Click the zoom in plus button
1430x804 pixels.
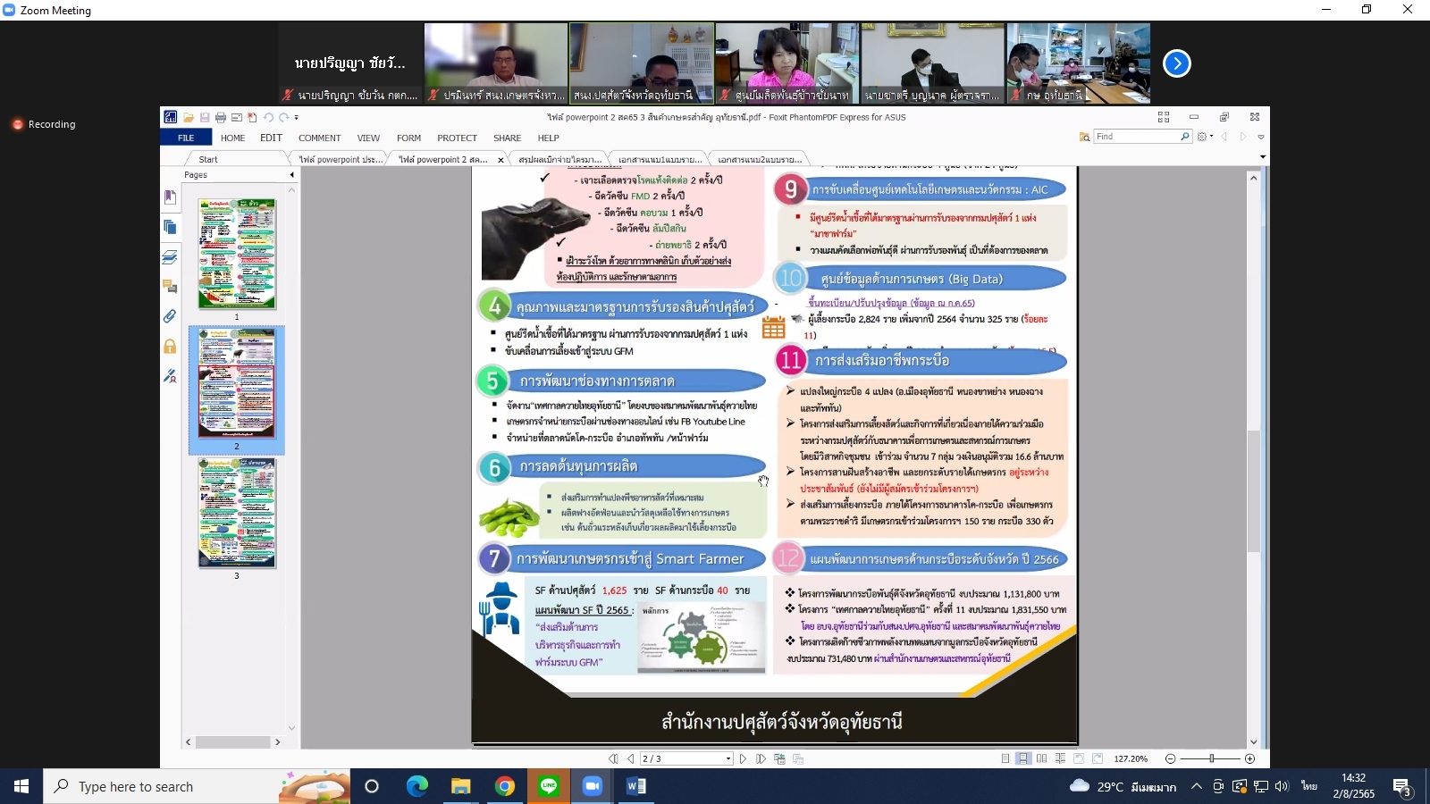pyautogui.click(x=1249, y=758)
